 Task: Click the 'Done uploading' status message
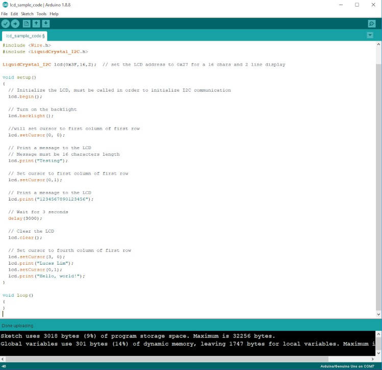point(17,326)
